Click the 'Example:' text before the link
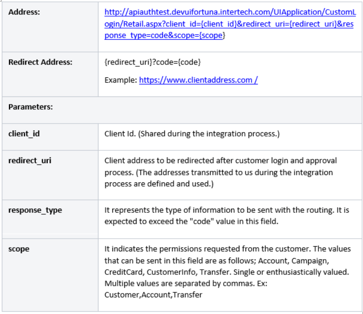 (121, 80)
